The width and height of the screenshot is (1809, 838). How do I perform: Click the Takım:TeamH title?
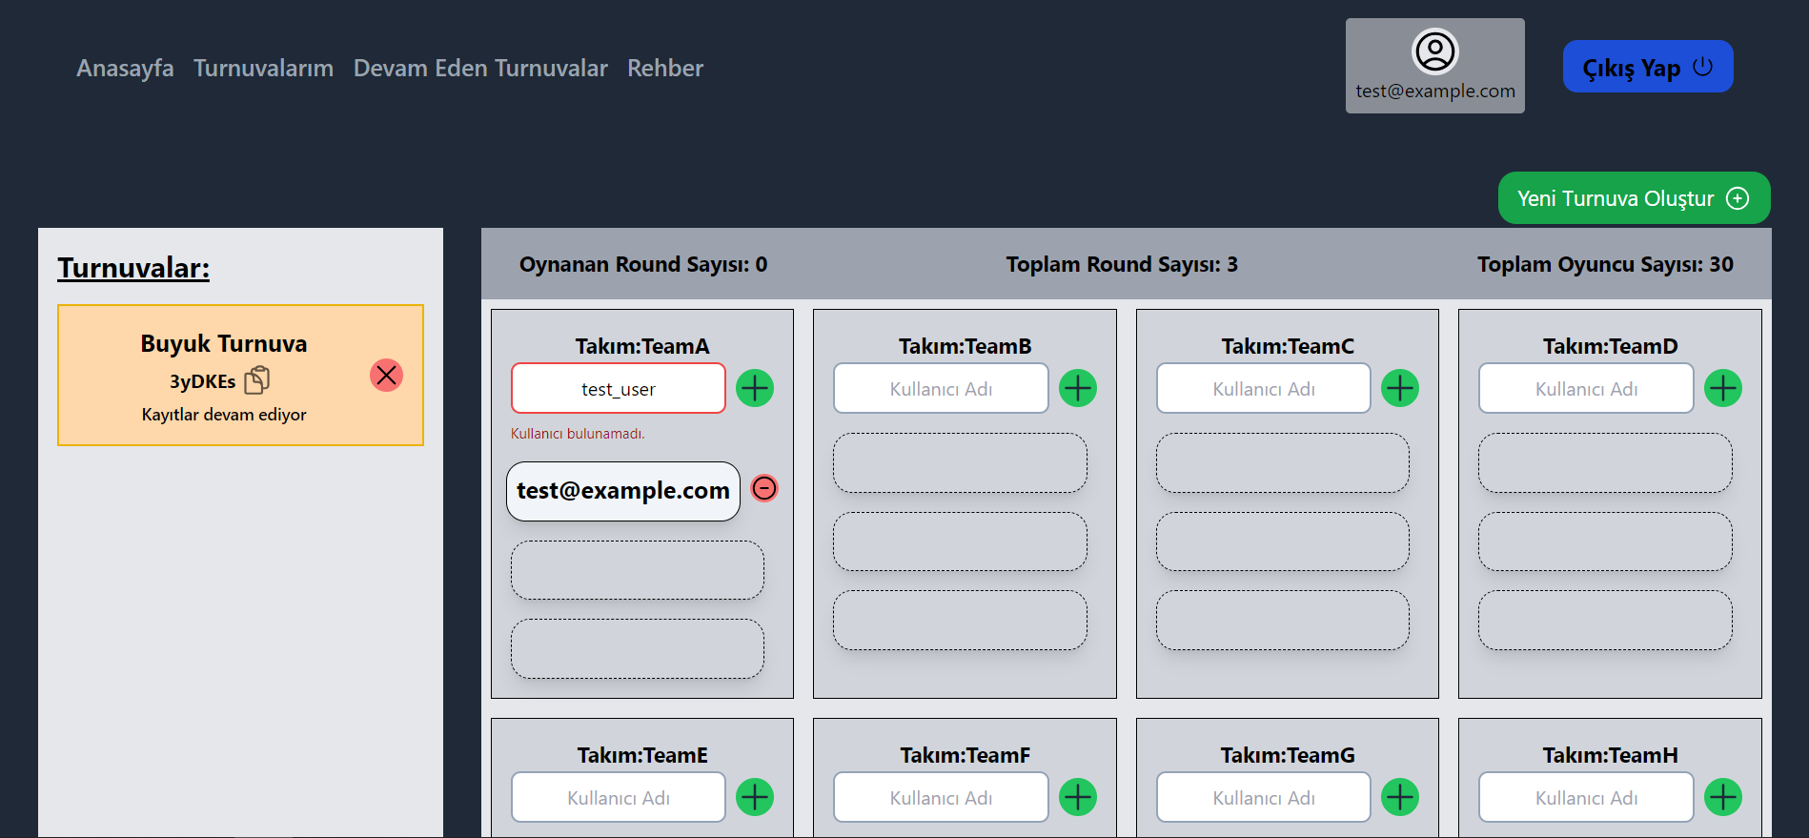(1610, 755)
